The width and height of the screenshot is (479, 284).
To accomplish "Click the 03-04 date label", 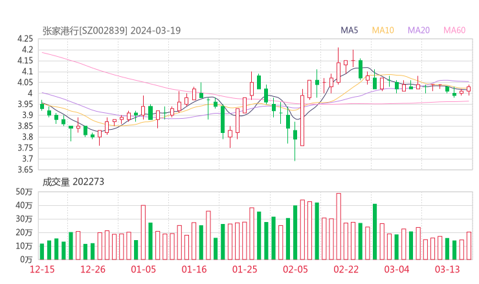I will (397, 269).
